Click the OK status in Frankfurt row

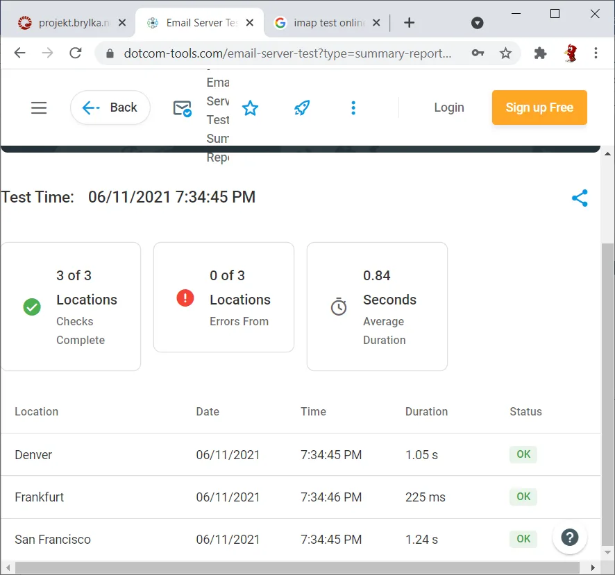pyautogui.click(x=523, y=497)
